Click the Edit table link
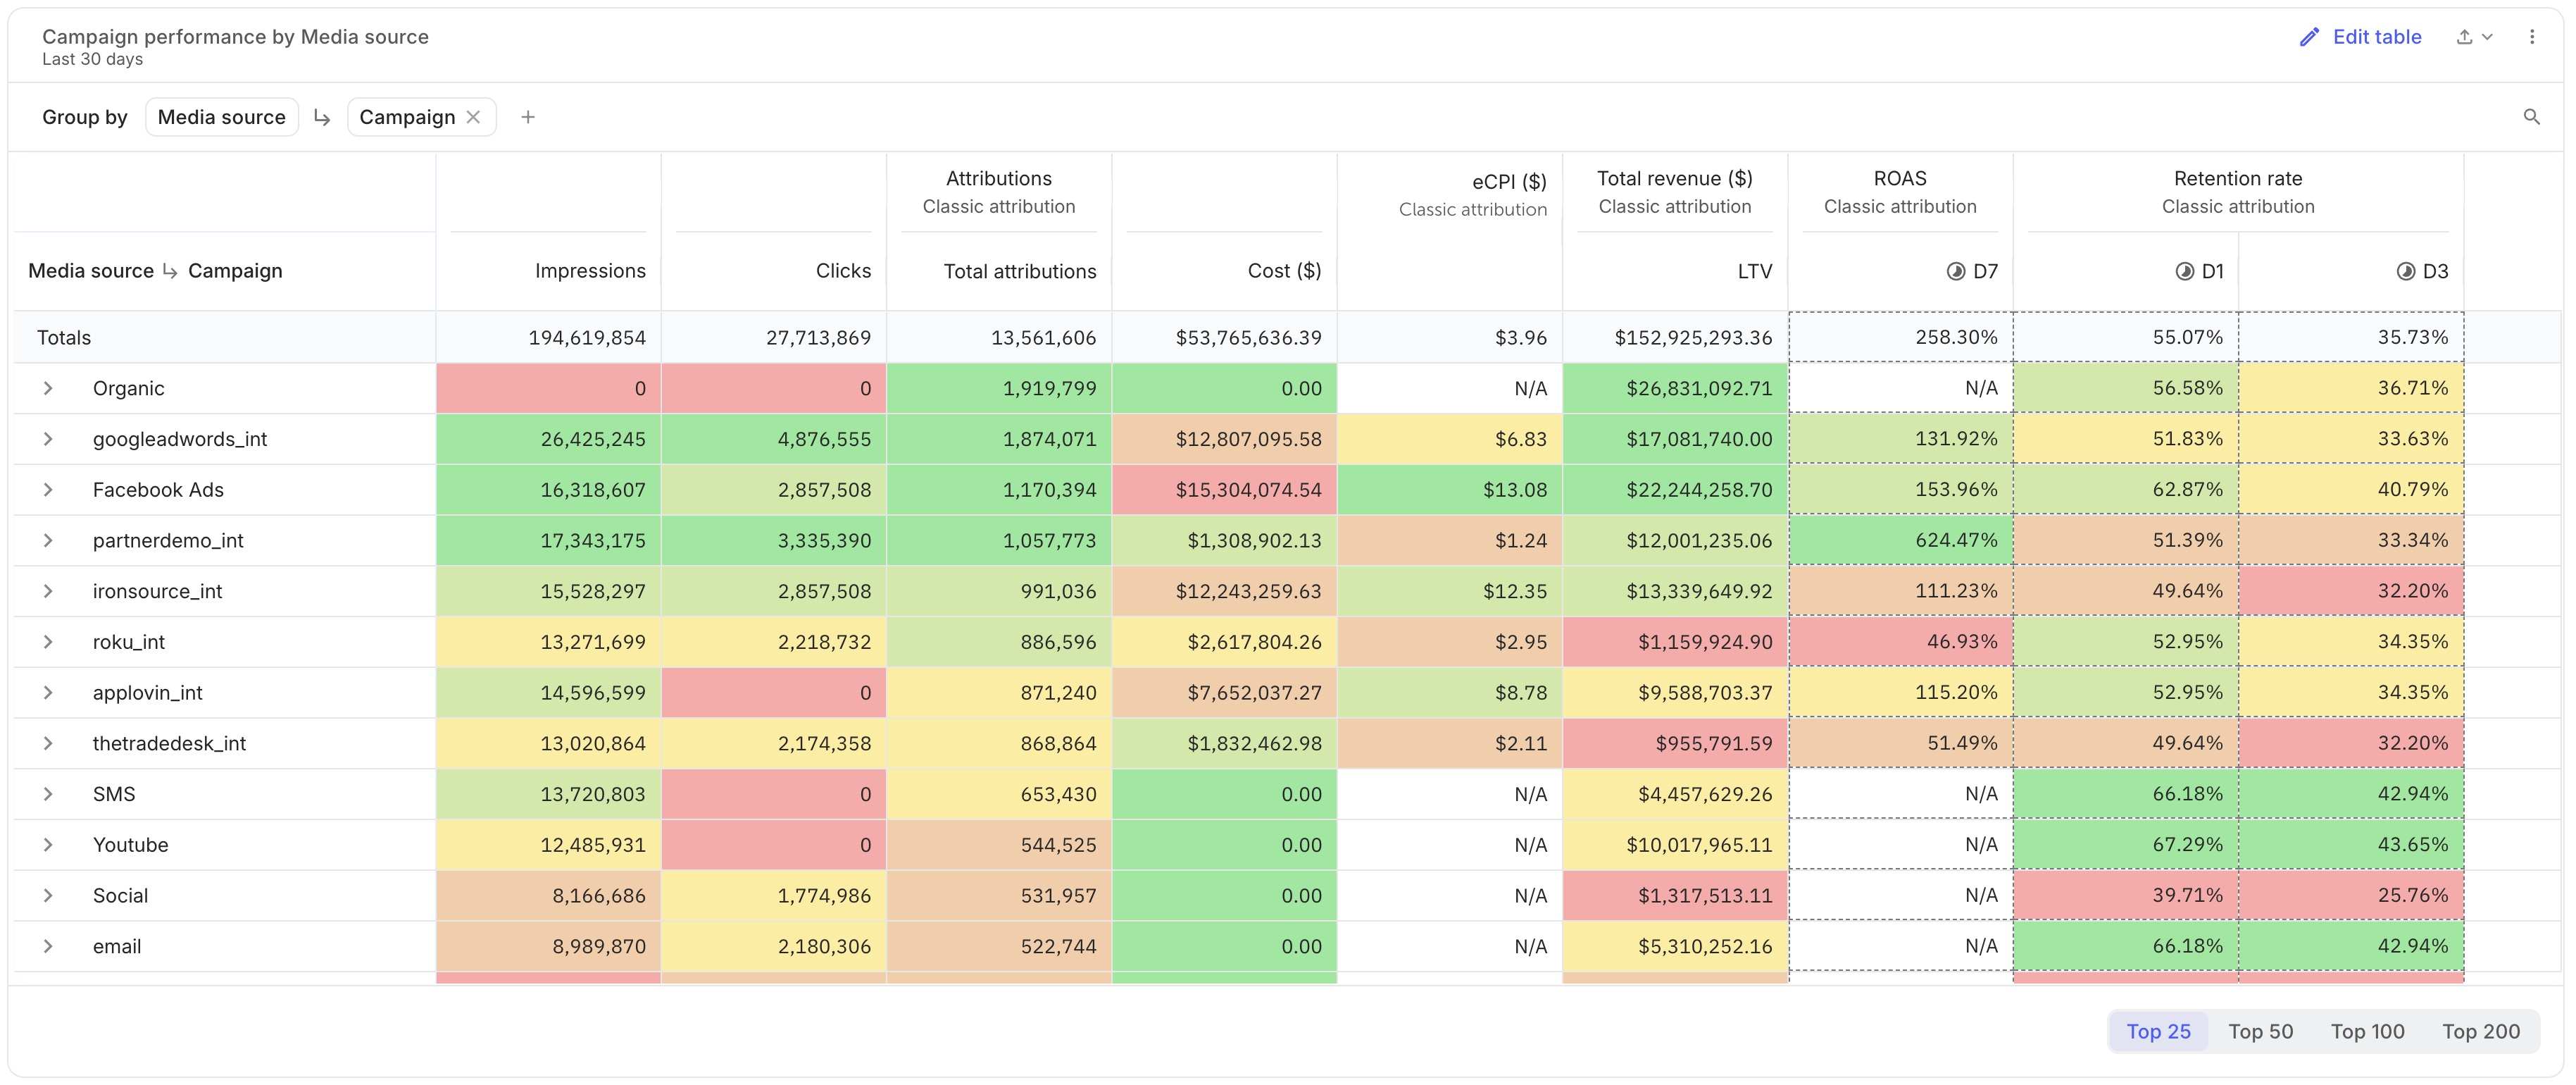 pyautogui.click(x=2376, y=37)
